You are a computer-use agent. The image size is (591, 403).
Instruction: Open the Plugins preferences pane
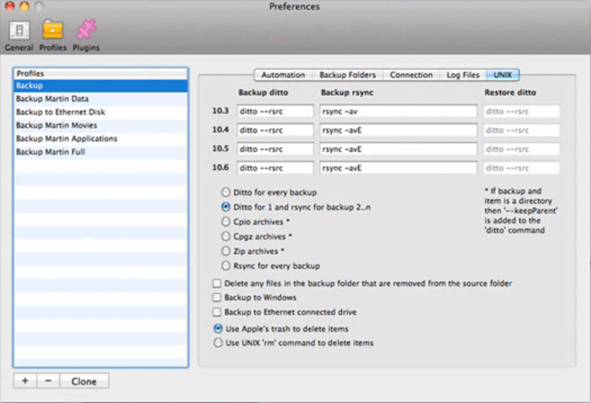pos(86,36)
